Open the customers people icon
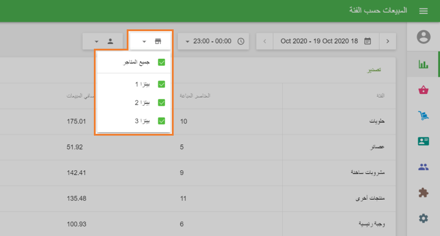This screenshot has width=440, height=236. point(423,167)
